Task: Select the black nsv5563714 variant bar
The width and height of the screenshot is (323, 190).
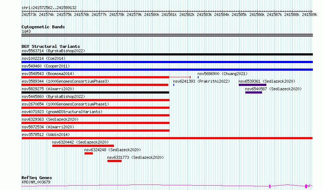Action: (167, 54)
